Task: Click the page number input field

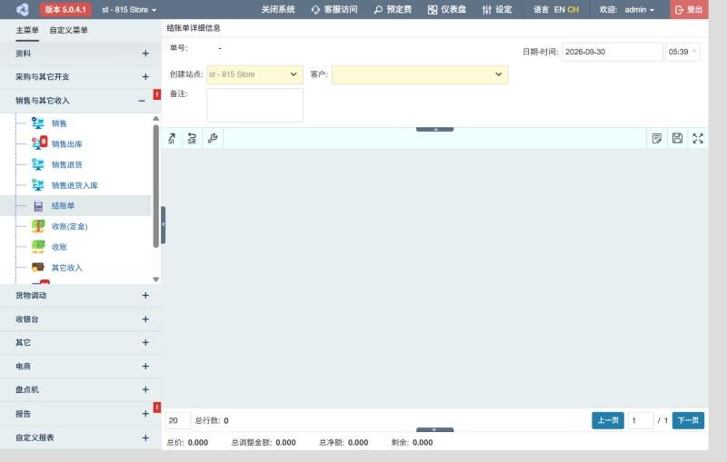Action: pos(641,420)
